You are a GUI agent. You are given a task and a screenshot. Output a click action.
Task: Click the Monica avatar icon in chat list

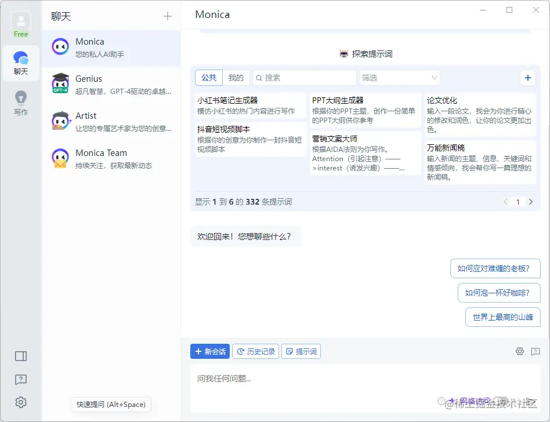(60, 47)
